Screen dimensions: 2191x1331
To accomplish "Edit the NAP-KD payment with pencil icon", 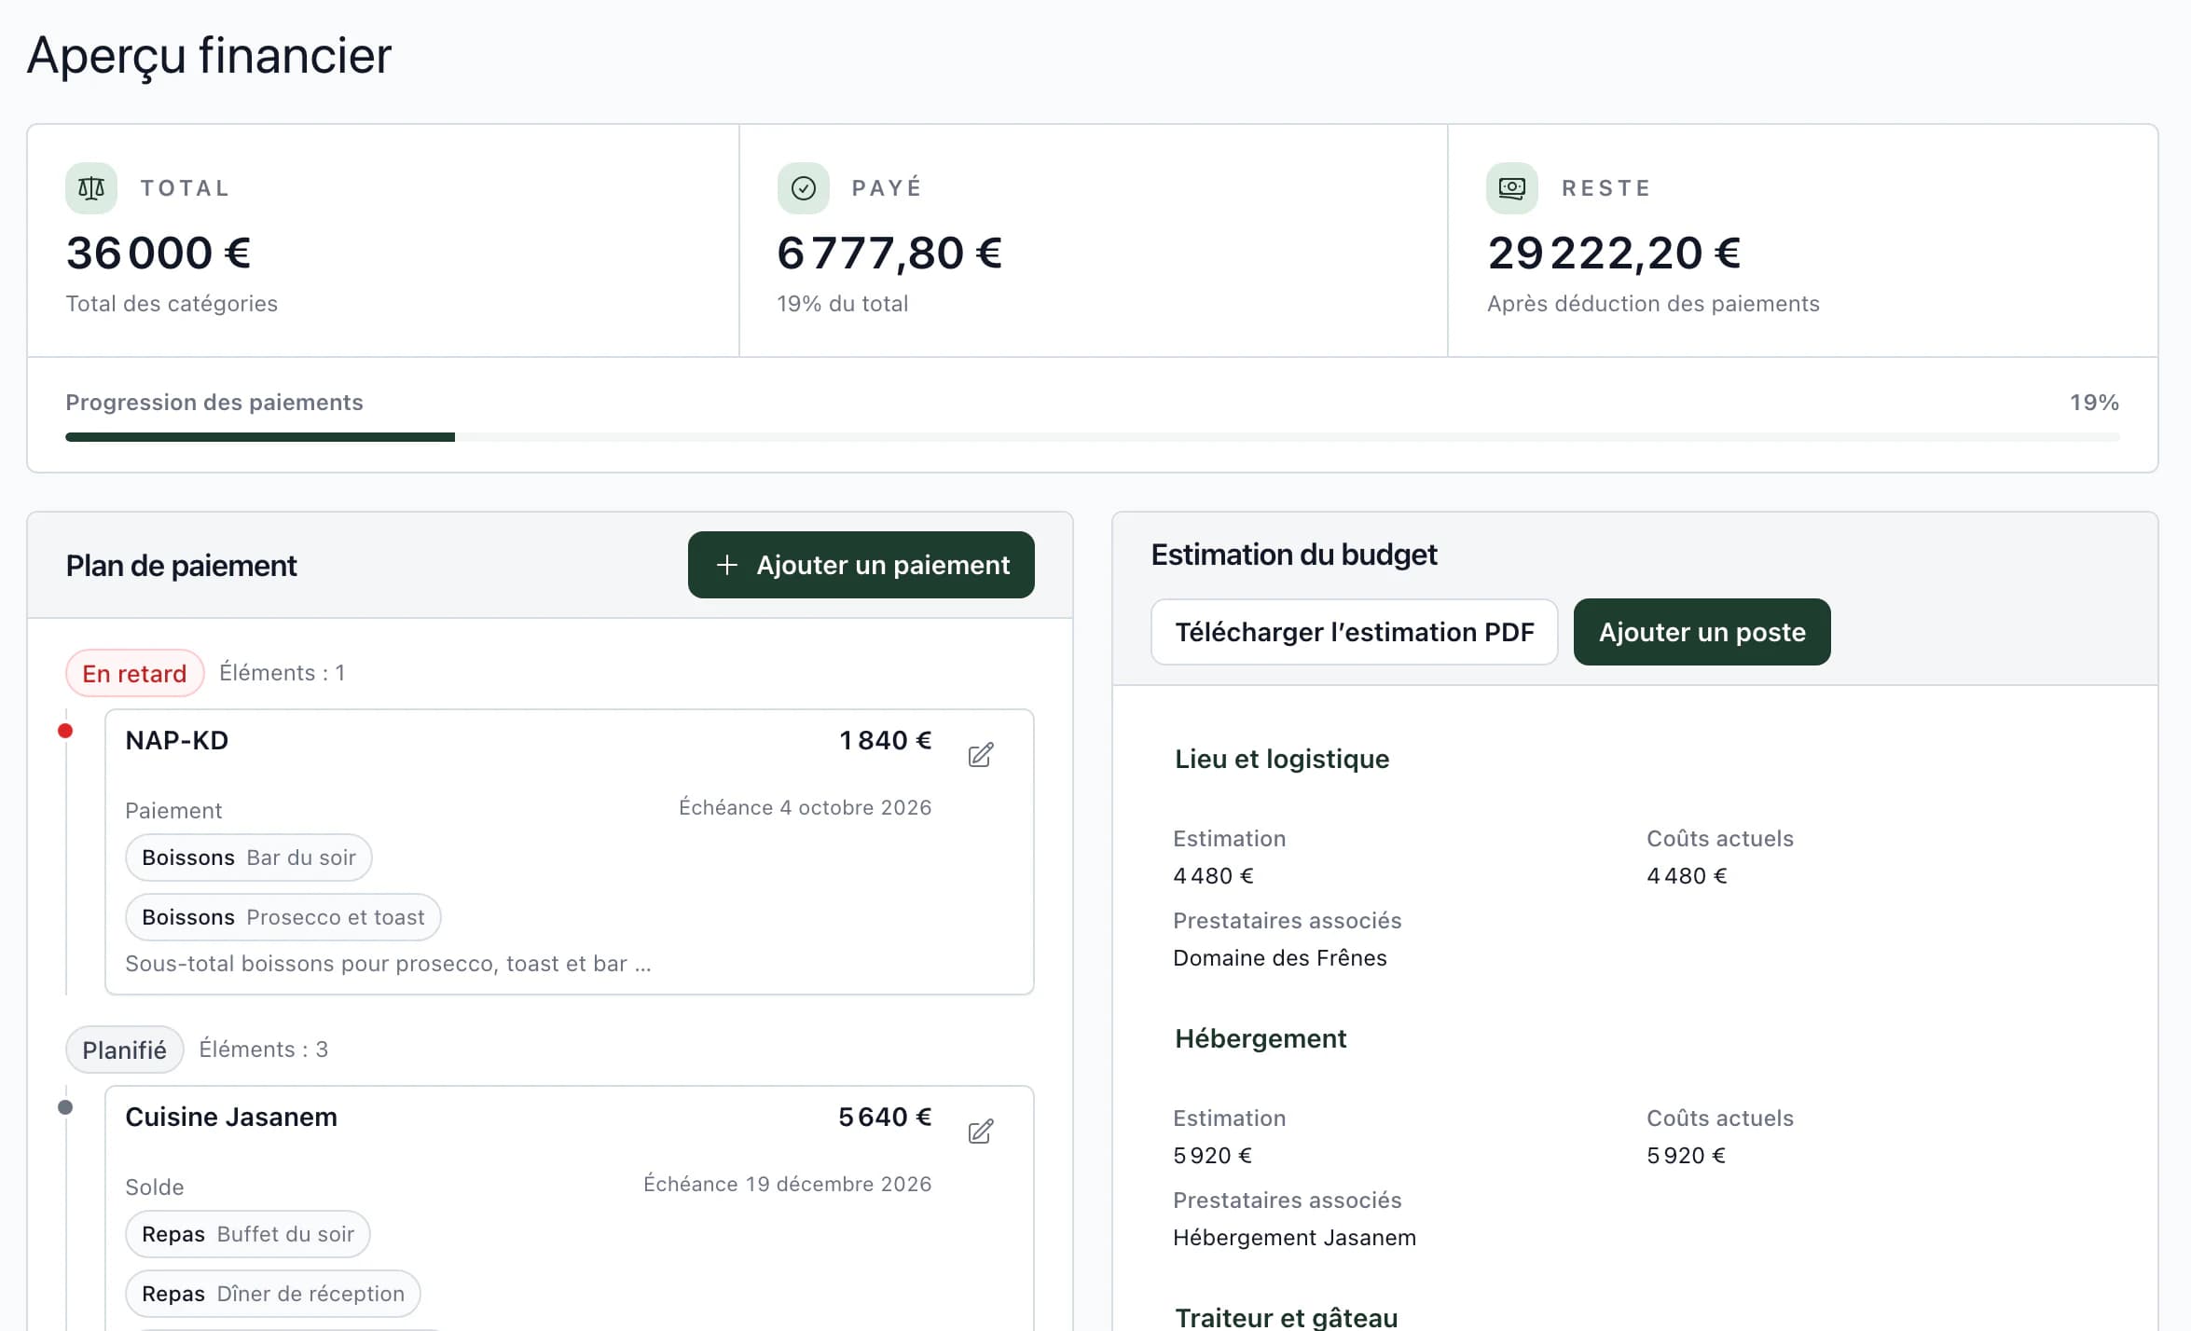I will tap(981, 754).
